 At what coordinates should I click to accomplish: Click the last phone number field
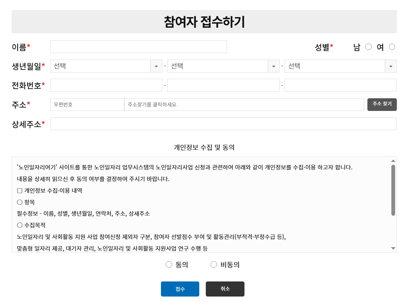[x=340, y=85]
